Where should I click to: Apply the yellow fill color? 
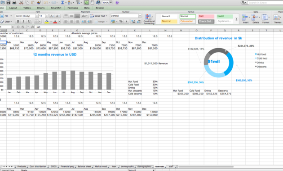(x=47, y=21)
